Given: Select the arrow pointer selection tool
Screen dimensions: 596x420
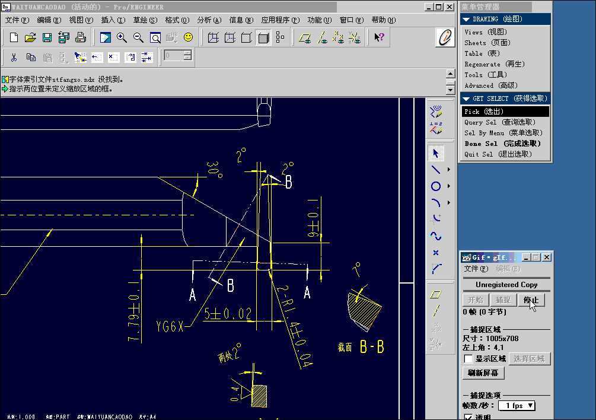Looking at the screenshot, I should [x=436, y=153].
